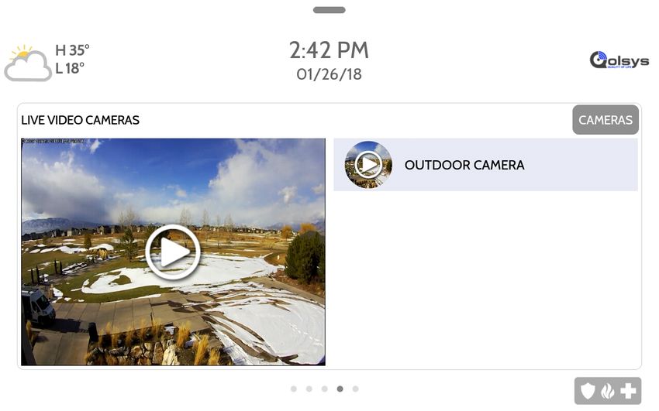This screenshot has height=411, width=659.
Task: Tap the shield emergency icon
Action: click(x=588, y=392)
